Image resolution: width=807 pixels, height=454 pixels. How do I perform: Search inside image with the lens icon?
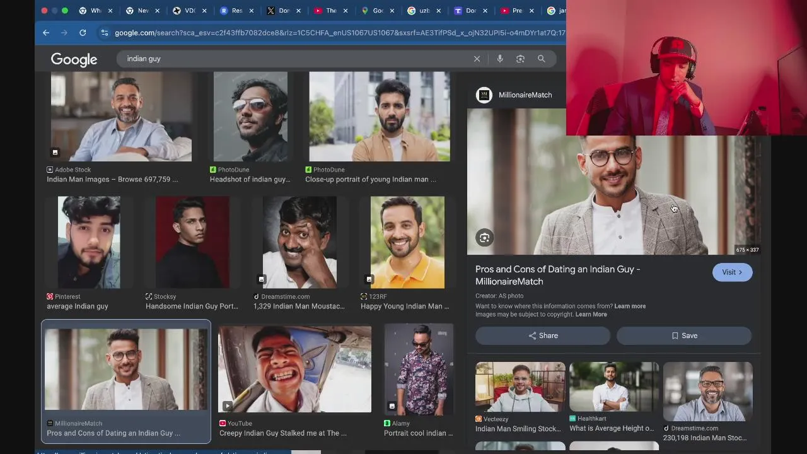pos(484,238)
